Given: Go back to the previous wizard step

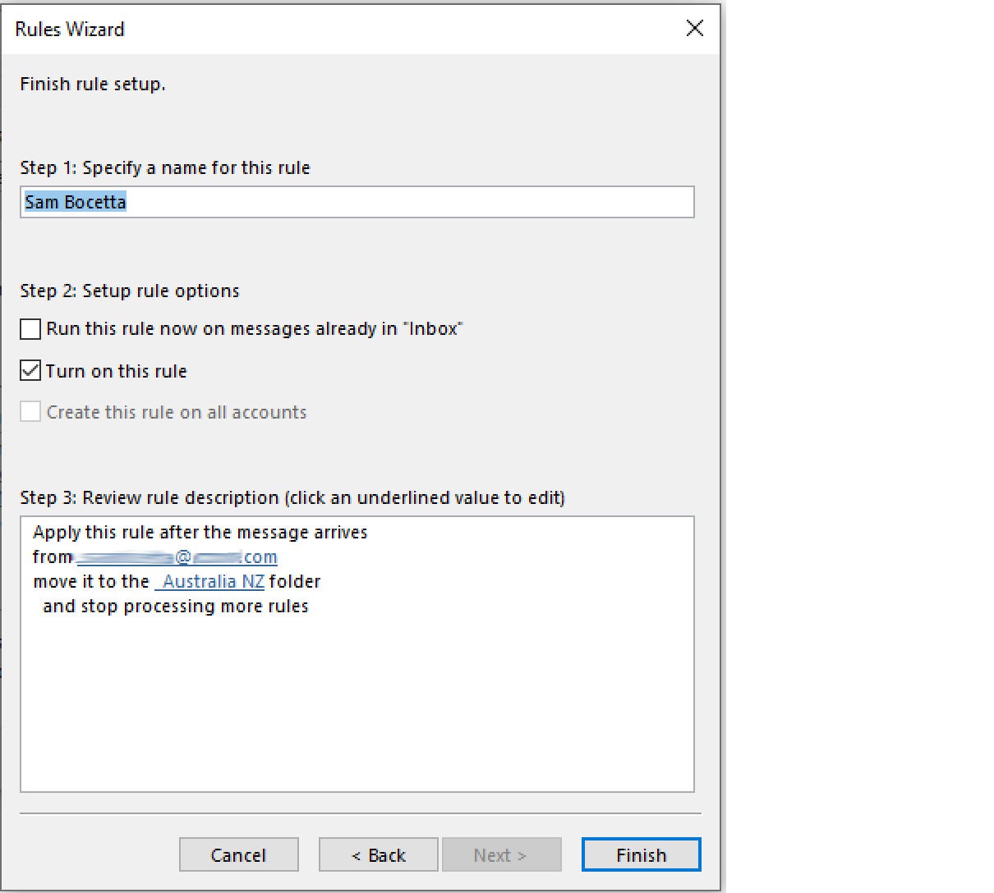Looking at the screenshot, I should [378, 855].
